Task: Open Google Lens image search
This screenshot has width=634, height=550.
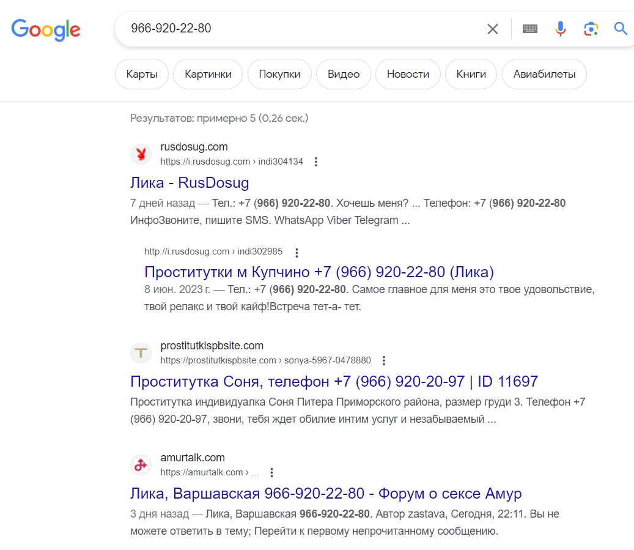Action: point(590,29)
